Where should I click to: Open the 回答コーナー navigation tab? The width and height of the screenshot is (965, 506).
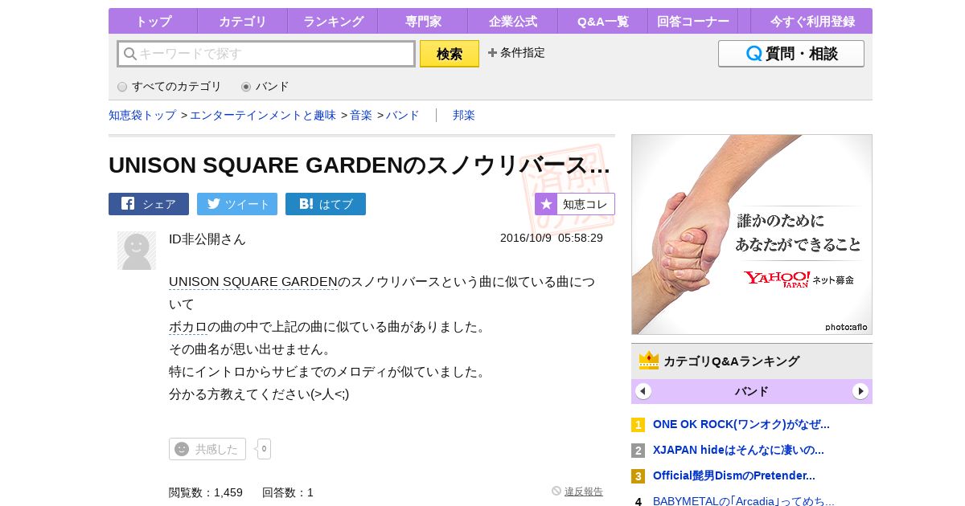tap(692, 22)
